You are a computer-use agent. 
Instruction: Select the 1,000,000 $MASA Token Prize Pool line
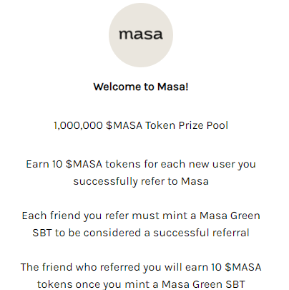pos(141,125)
